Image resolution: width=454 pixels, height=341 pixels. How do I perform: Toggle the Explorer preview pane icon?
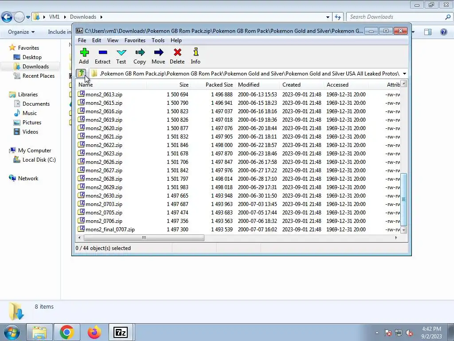(428, 32)
